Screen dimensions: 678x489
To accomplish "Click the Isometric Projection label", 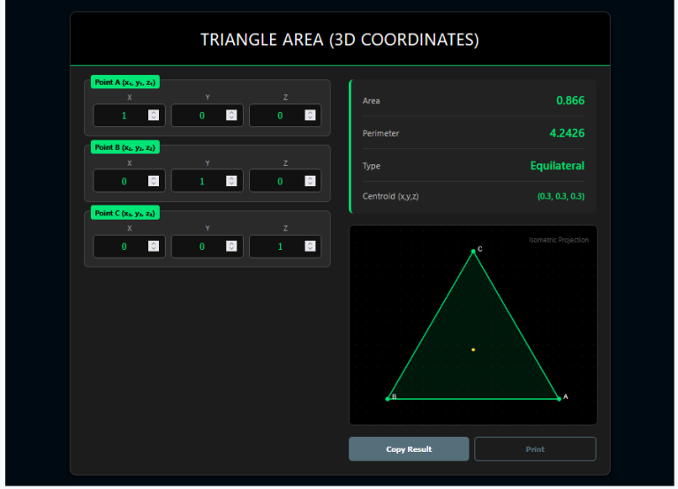I will (559, 239).
